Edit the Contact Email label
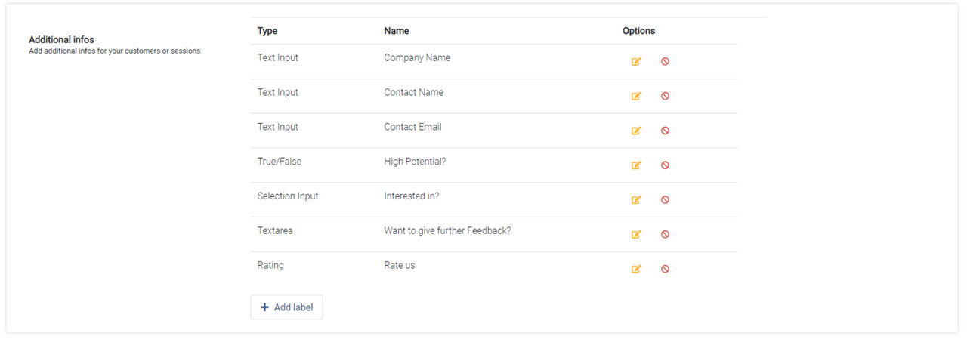The height and width of the screenshot is (342, 967). [636, 131]
